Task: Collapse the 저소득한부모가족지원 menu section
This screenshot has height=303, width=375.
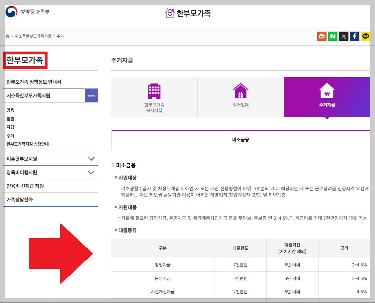Action: coord(91,95)
